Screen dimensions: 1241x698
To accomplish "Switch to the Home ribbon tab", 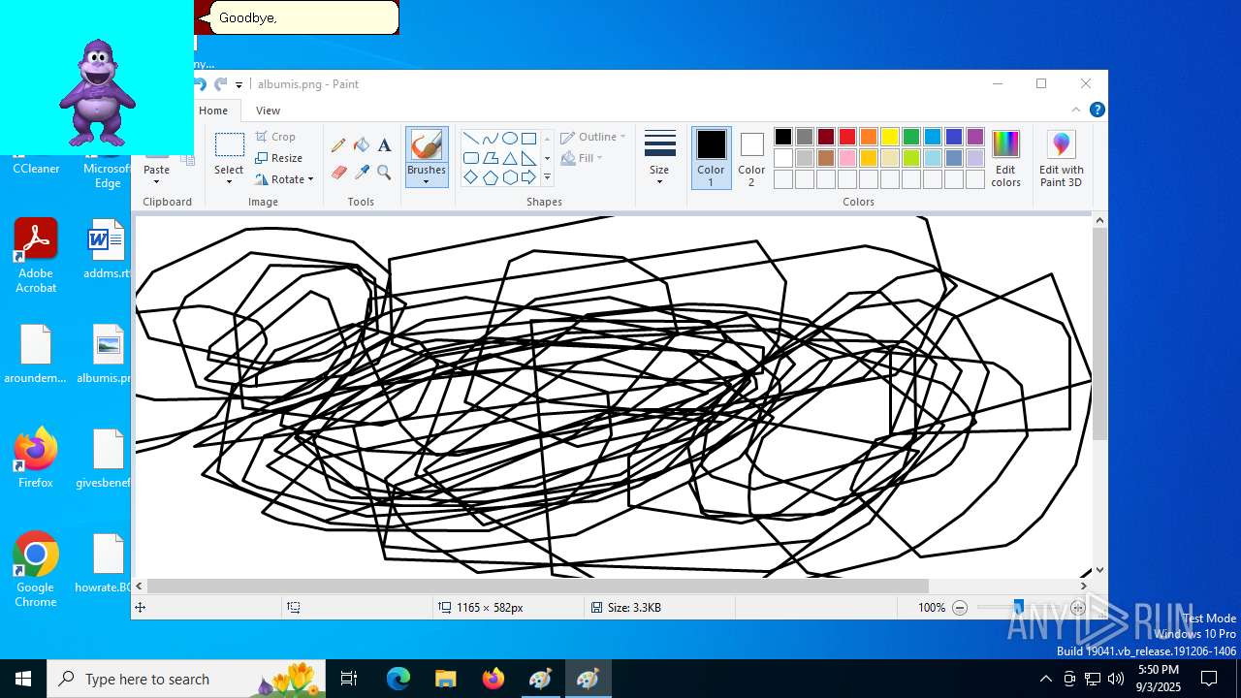I will pos(213,111).
